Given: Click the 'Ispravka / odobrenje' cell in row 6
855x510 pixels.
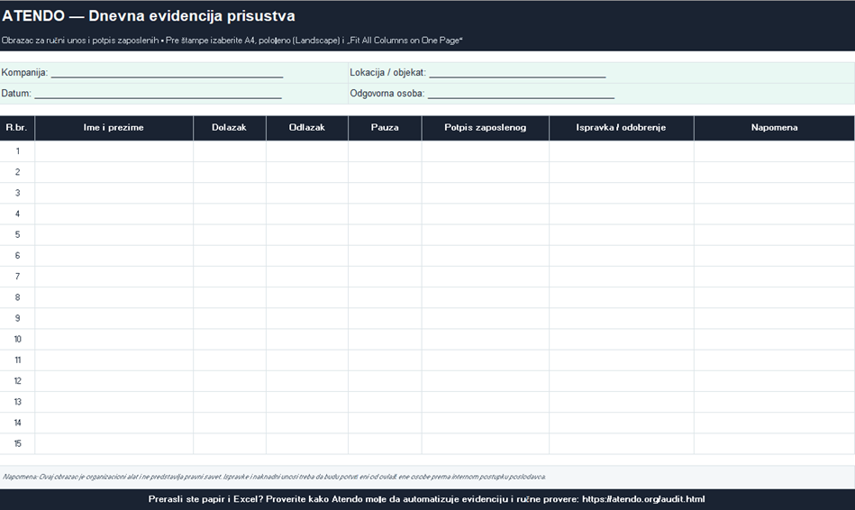Looking at the screenshot, I should tap(622, 256).
